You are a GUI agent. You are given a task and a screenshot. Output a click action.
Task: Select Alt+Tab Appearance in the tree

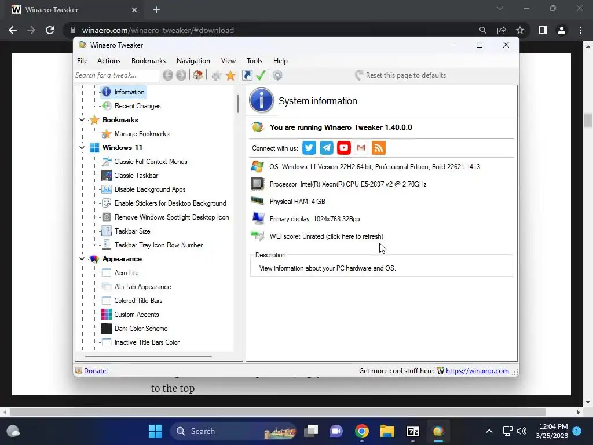[142, 287]
